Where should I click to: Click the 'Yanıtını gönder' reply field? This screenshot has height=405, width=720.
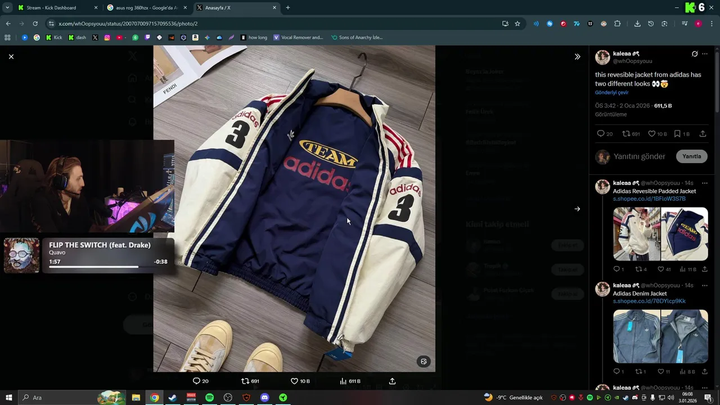640,156
